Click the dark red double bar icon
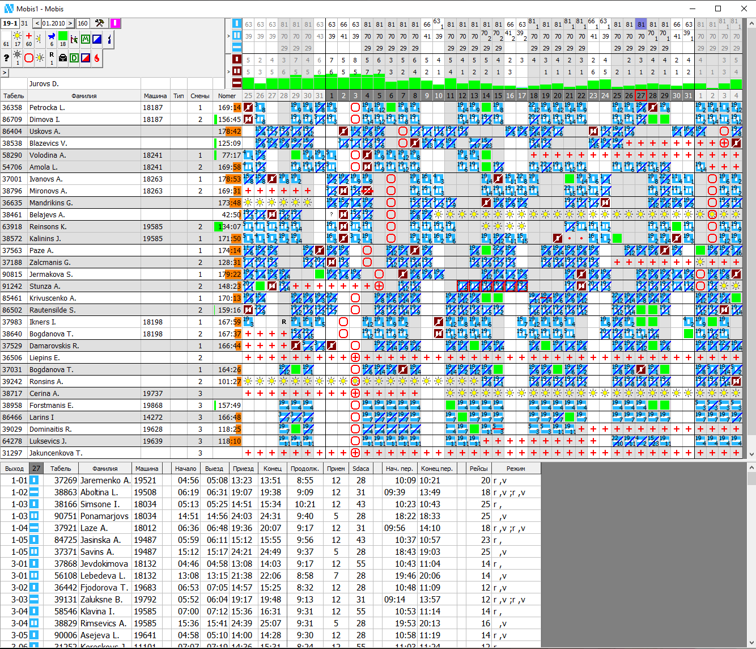Image resolution: width=756 pixels, height=649 pixels. point(237,71)
